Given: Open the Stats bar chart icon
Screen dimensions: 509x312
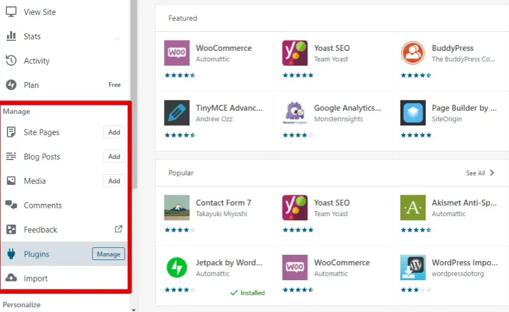Looking at the screenshot, I should click(11, 36).
